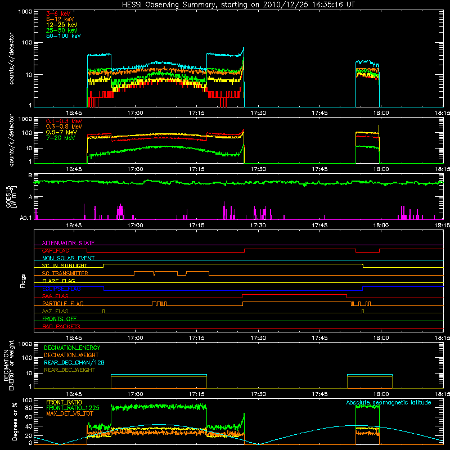The height and width of the screenshot is (450, 450).
Task: Click the yellow FRONT_RATIO legend label
Action: click(x=64, y=402)
